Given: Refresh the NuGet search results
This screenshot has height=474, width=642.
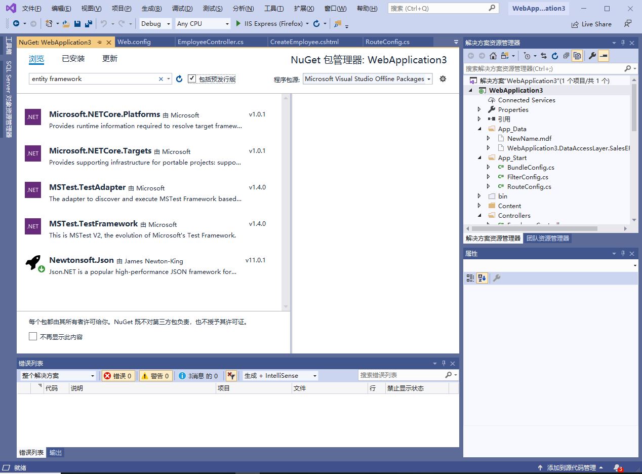Looking at the screenshot, I should (x=179, y=78).
